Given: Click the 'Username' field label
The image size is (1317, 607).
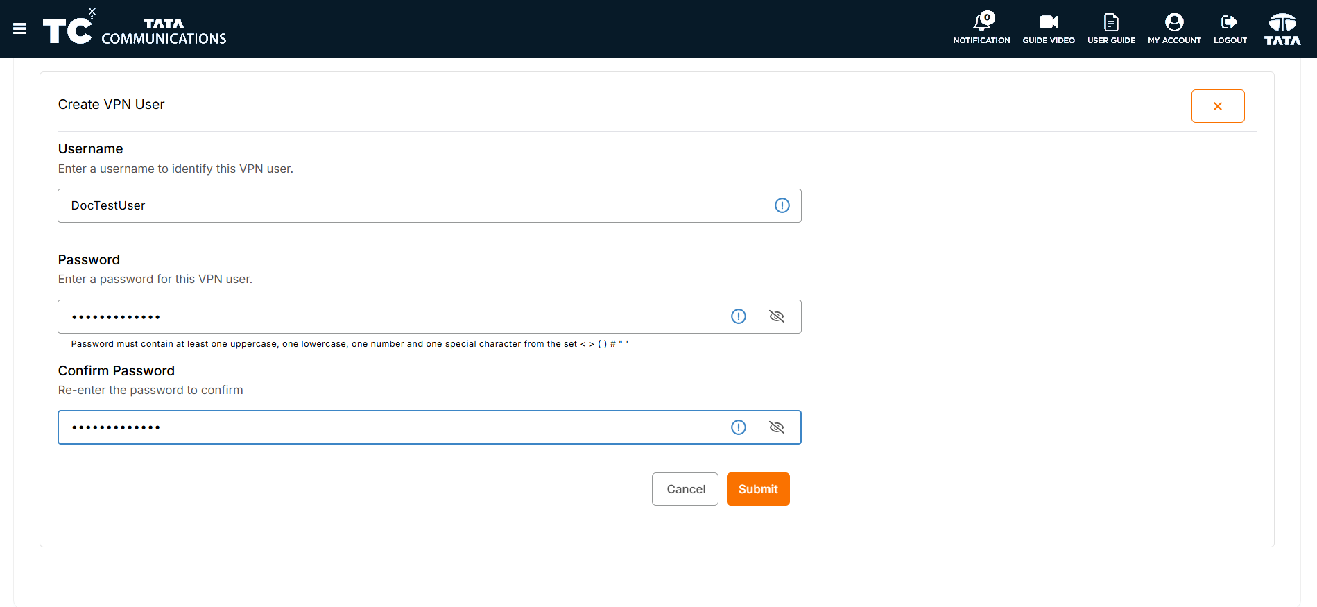Looking at the screenshot, I should [90, 148].
